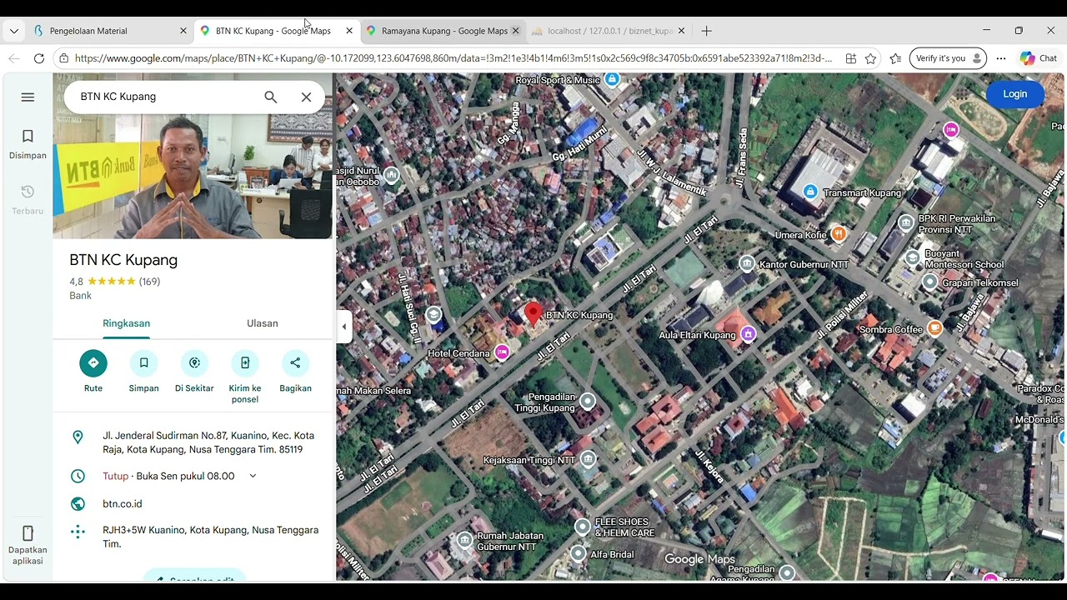Go back to previous page
This screenshot has width=1067, height=600.
click(x=13, y=58)
